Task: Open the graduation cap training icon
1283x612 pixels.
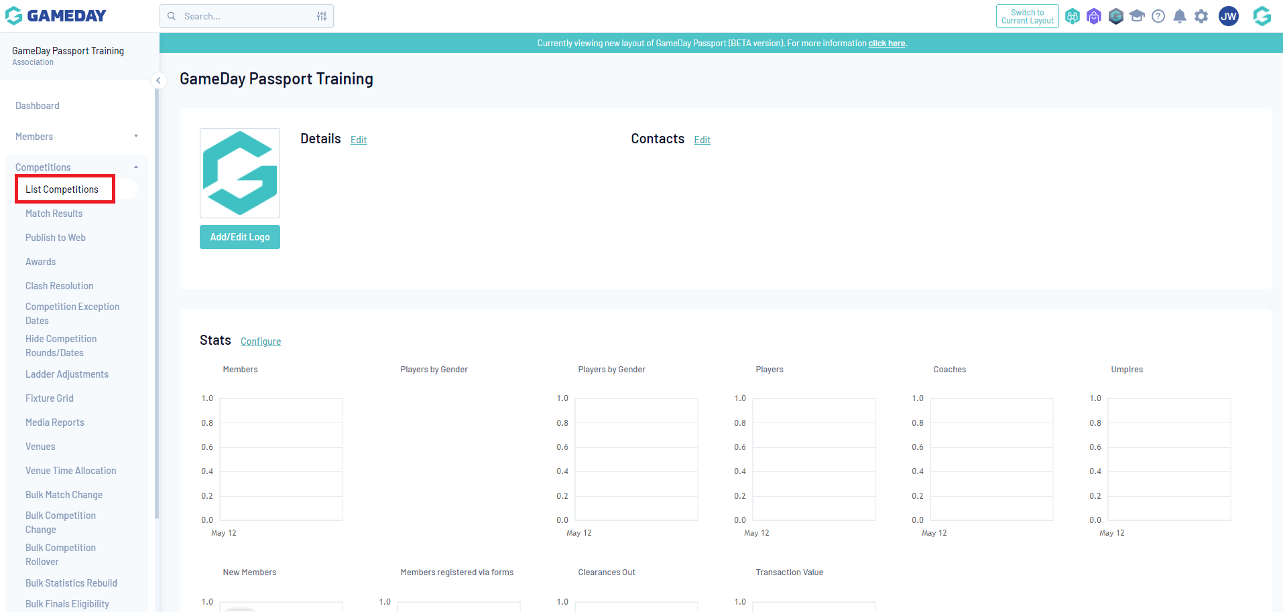Action: click(x=1137, y=15)
